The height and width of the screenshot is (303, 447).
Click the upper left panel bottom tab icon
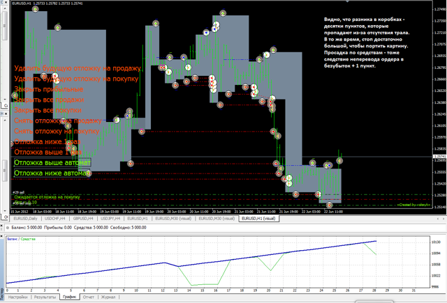tap(6, 105)
